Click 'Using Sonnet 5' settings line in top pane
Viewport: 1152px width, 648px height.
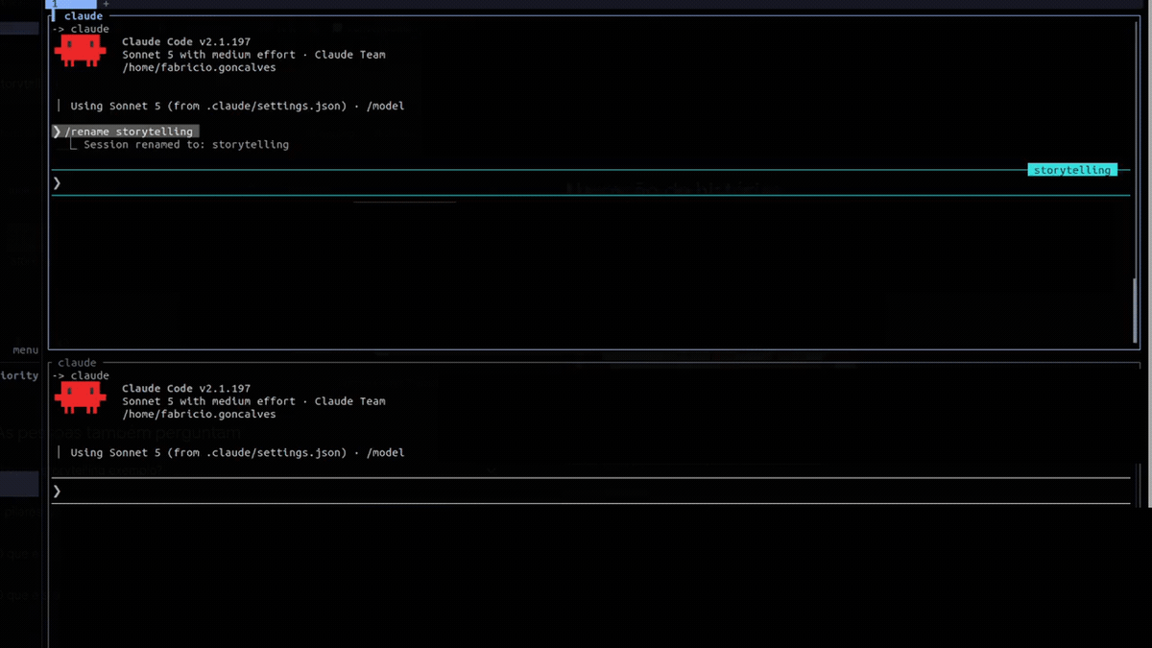[237, 106]
